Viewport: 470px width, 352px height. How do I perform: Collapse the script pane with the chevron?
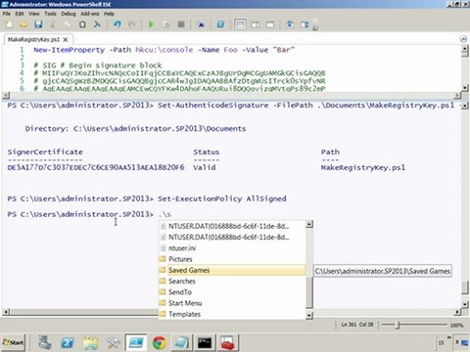click(x=463, y=39)
